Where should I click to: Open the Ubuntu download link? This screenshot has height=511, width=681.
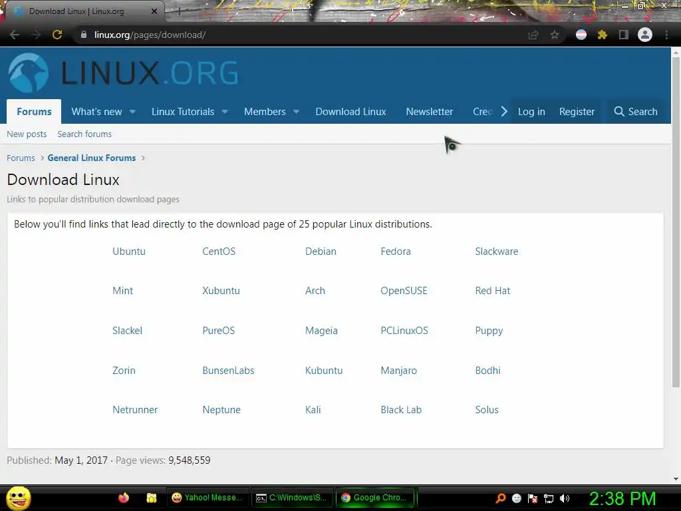pos(129,252)
